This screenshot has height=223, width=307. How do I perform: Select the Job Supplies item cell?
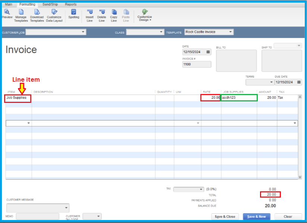point(18,98)
